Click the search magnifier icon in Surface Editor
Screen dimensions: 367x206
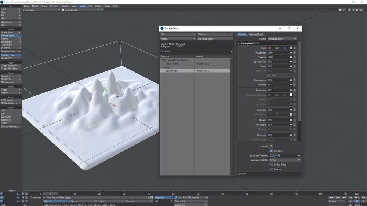162,51
